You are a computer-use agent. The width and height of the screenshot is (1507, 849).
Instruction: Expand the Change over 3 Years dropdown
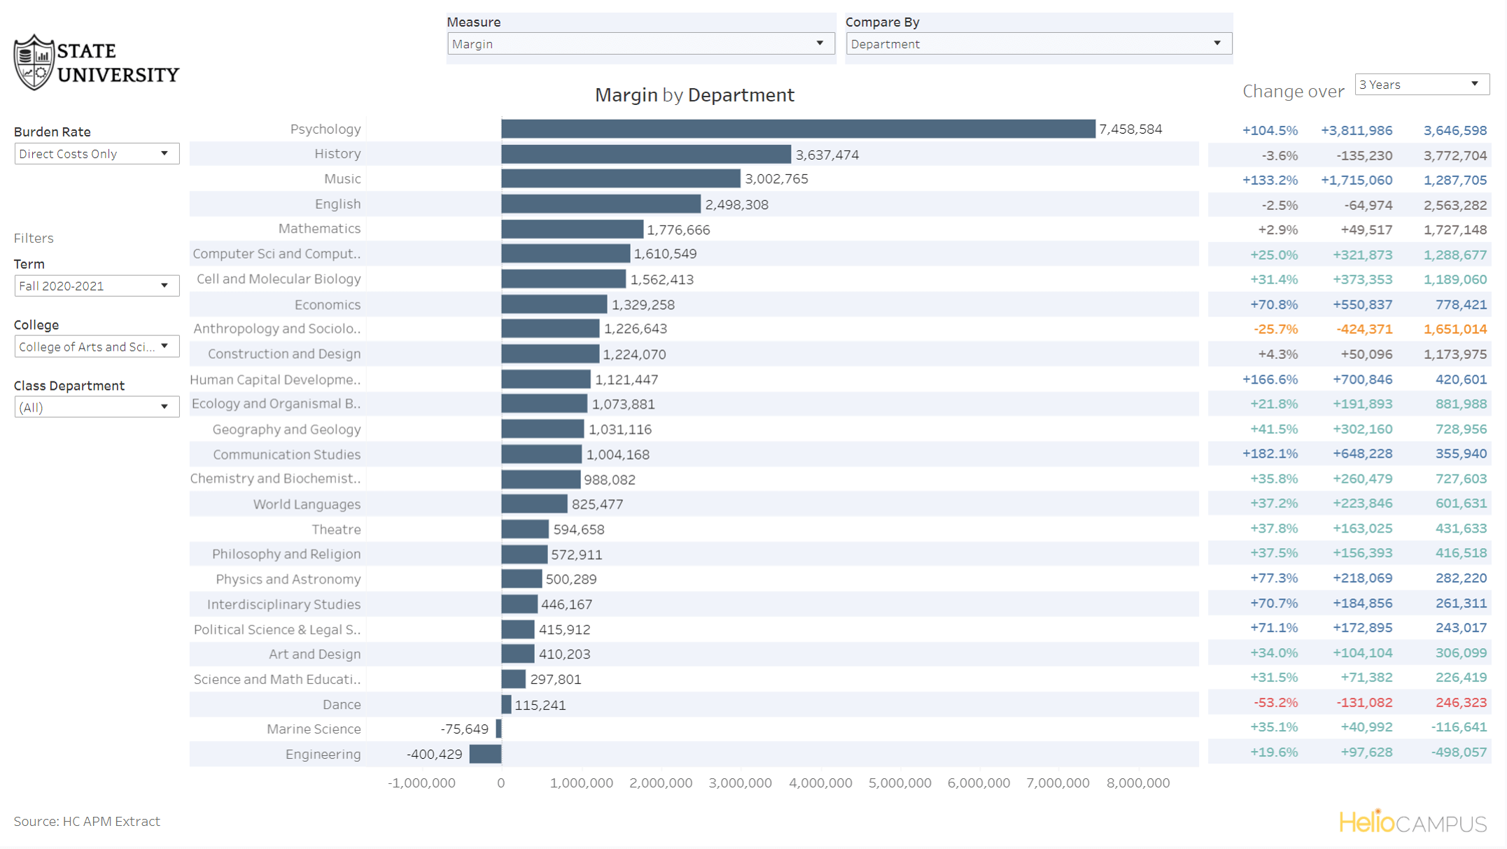(1421, 85)
